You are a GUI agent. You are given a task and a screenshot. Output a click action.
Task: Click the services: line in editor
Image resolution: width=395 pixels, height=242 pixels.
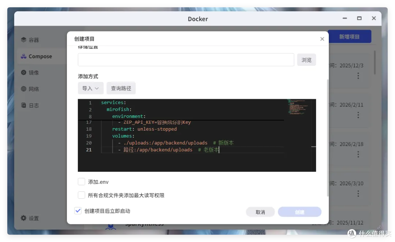[x=113, y=103]
